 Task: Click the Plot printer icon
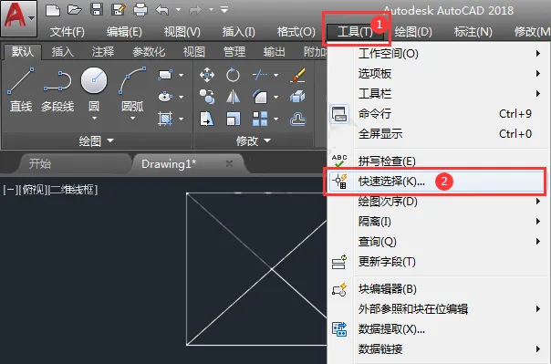[140, 9]
